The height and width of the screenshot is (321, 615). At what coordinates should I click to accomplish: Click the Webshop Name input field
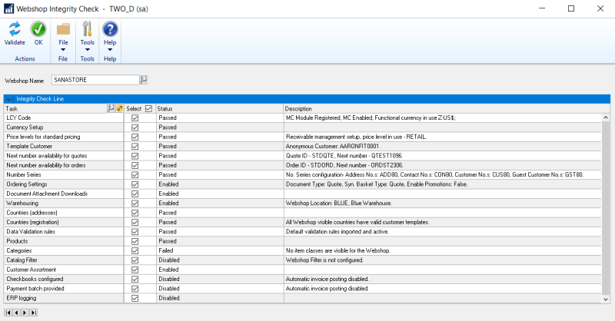[95, 80]
